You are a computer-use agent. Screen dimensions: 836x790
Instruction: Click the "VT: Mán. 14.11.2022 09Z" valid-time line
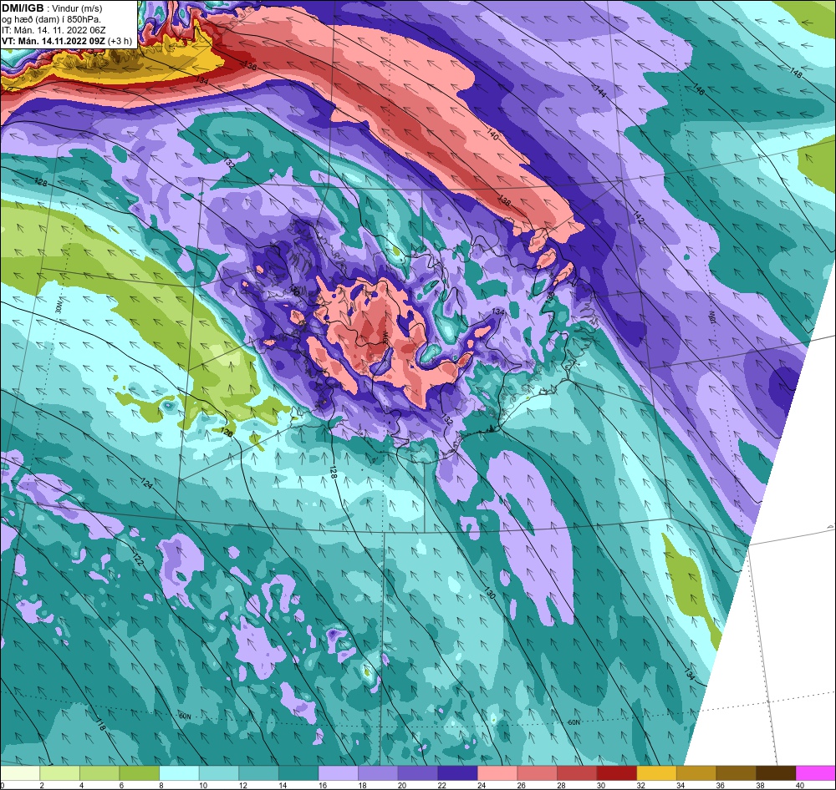tap(54, 41)
